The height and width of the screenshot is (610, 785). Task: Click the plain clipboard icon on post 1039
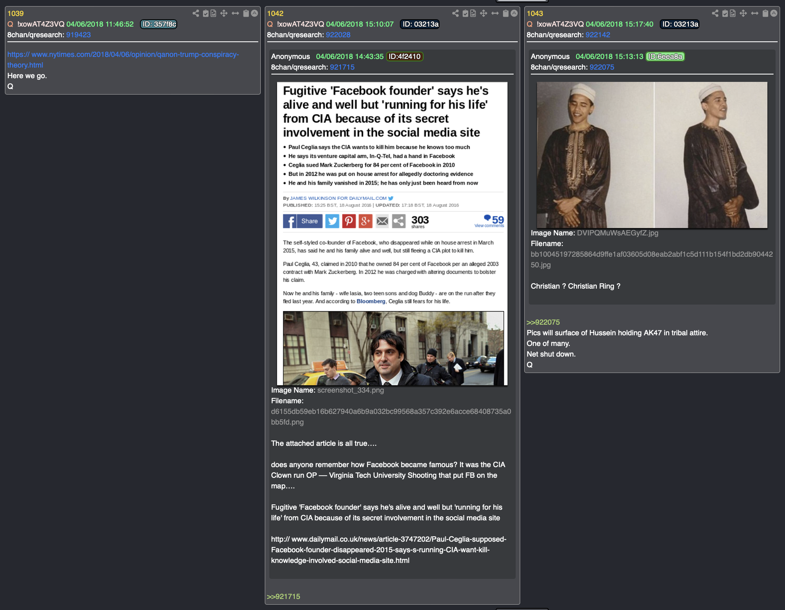246,14
